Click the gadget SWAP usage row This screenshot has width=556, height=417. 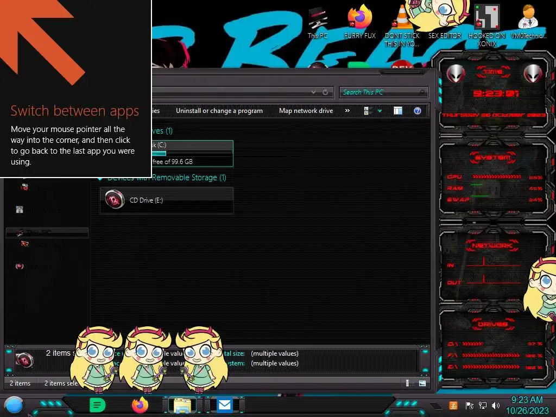coord(494,200)
